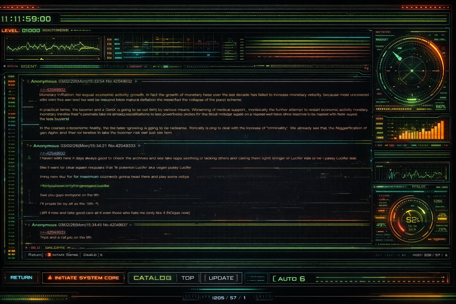Click the green needle pointer on the radar dial
The image size is (456, 304).
[397, 56]
